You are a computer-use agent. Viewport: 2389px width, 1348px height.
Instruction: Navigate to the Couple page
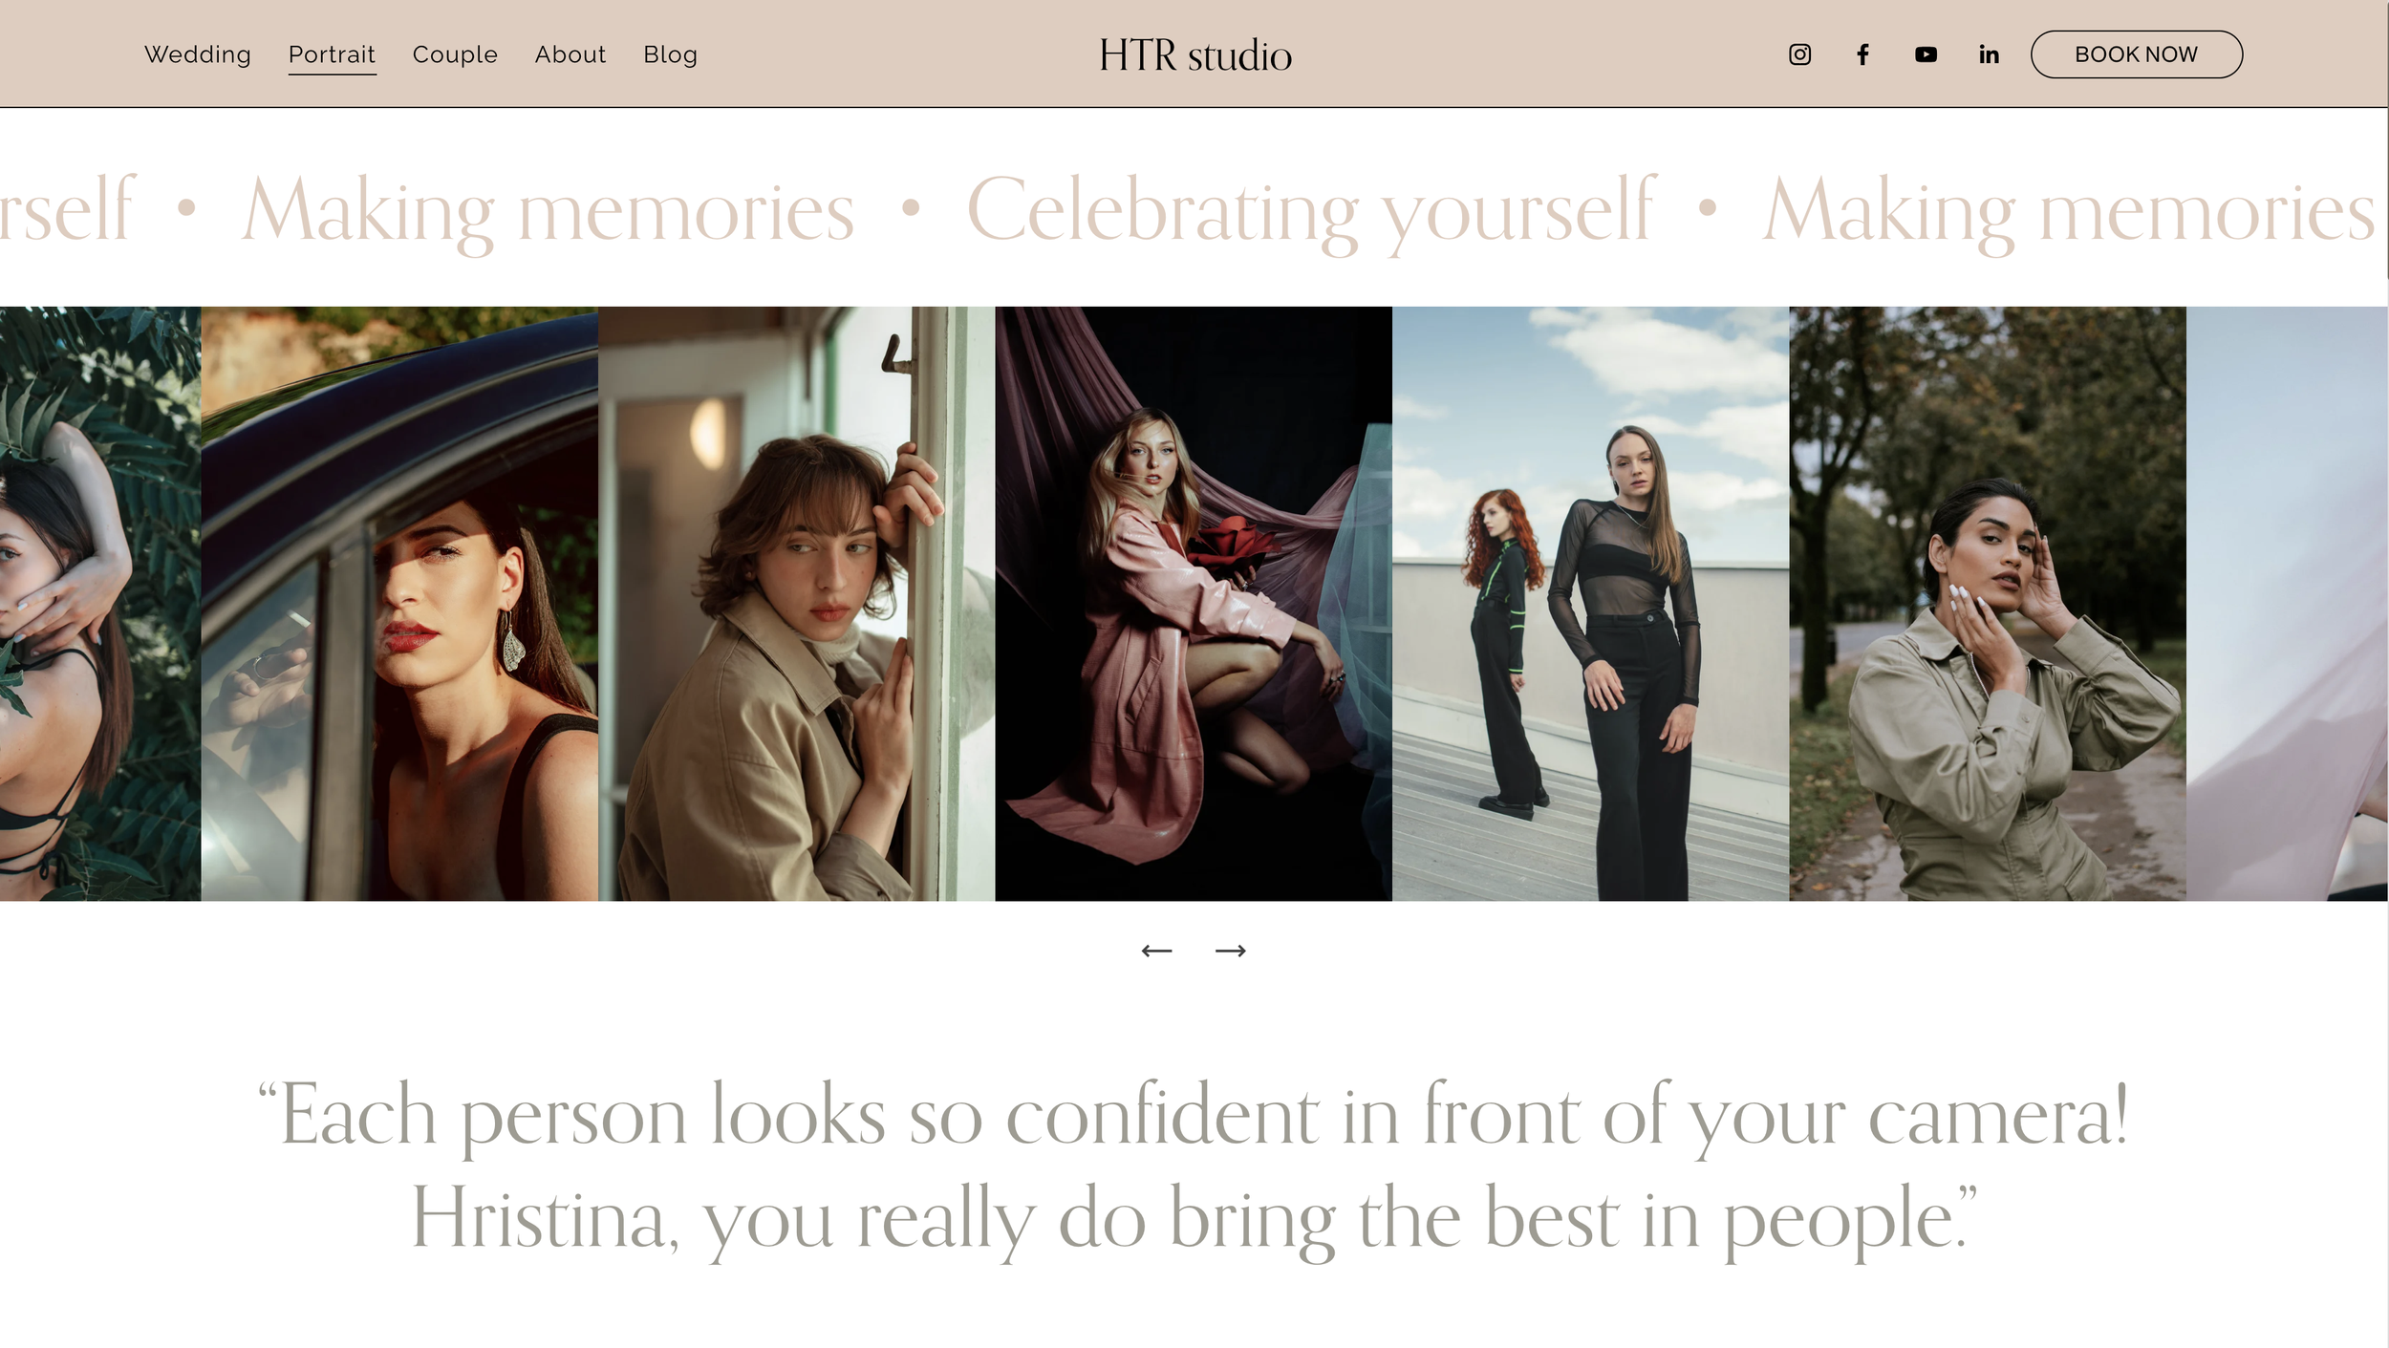pyautogui.click(x=455, y=54)
